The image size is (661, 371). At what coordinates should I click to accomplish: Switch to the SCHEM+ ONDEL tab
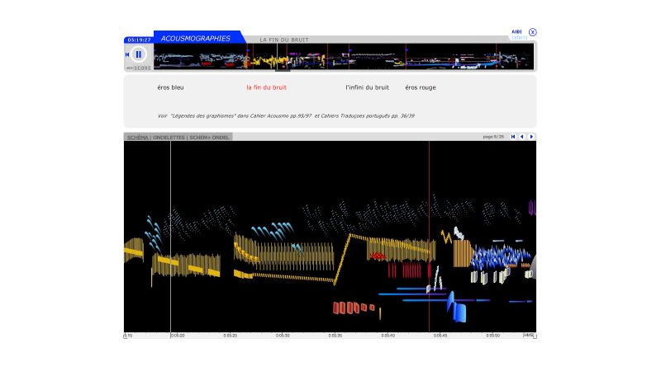(x=209, y=137)
